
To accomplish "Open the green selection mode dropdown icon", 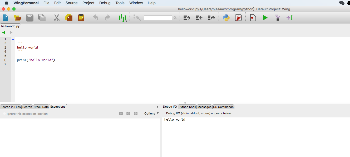I will click(122, 18).
